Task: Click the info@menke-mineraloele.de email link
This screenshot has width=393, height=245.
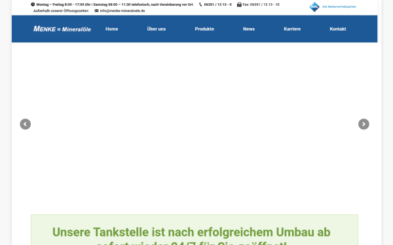Action: pos(122,10)
